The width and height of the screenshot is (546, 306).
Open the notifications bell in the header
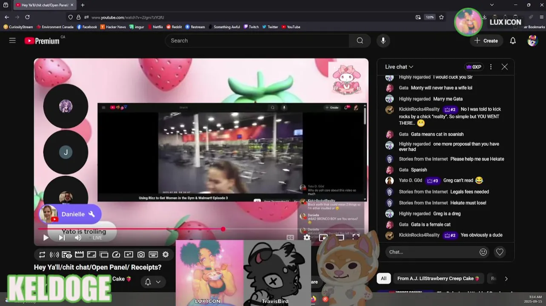point(513,40)
